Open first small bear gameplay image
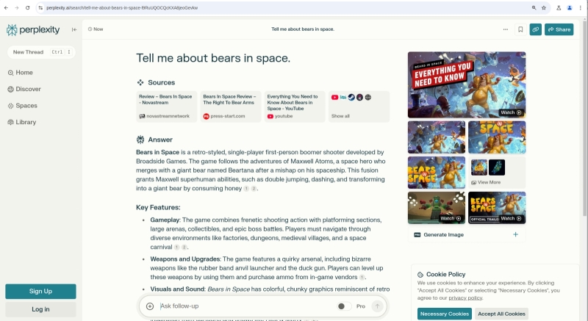Image resolution: width=588 pixels, height=321 pixels. (437, 137)
